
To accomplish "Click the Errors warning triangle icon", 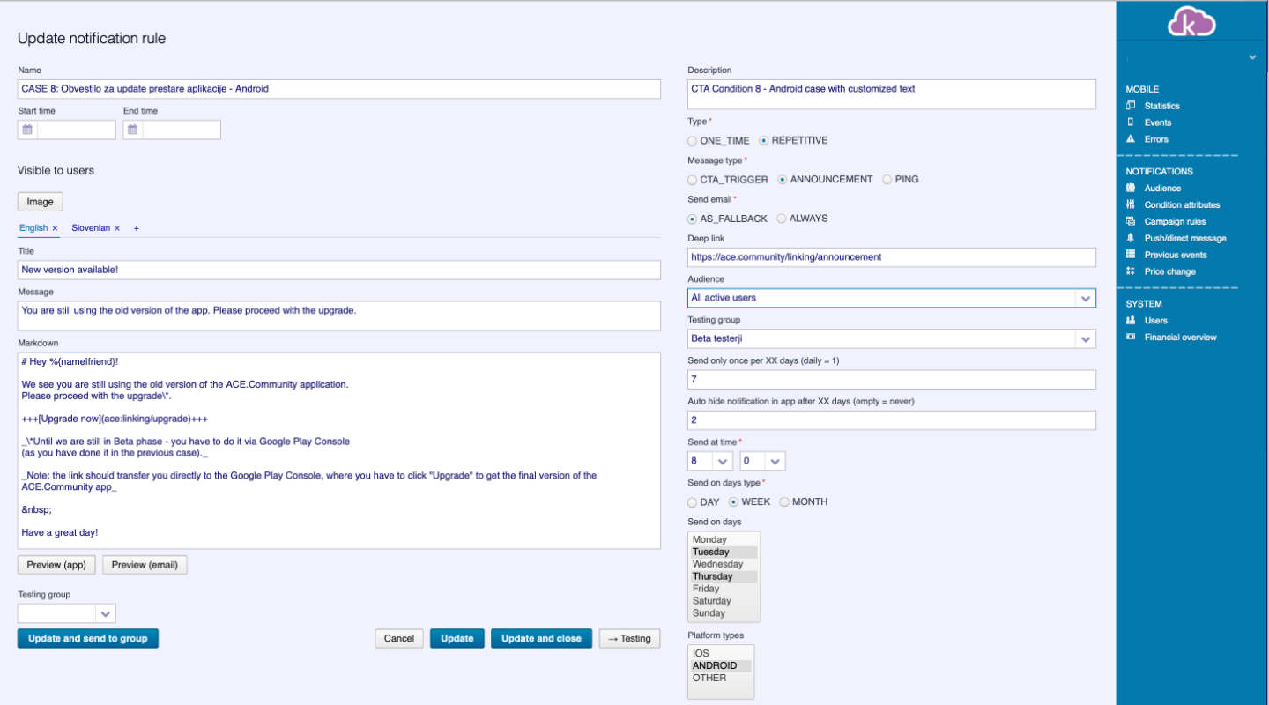I will pos(1131,139).
